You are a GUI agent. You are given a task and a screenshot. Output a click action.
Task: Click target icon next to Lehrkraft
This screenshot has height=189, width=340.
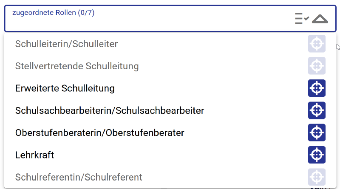(317, 155)
